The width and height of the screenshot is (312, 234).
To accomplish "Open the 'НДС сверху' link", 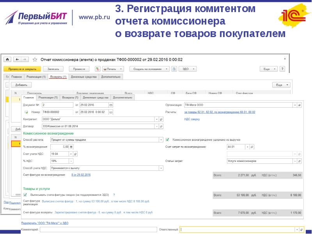I will pos(192,119).
